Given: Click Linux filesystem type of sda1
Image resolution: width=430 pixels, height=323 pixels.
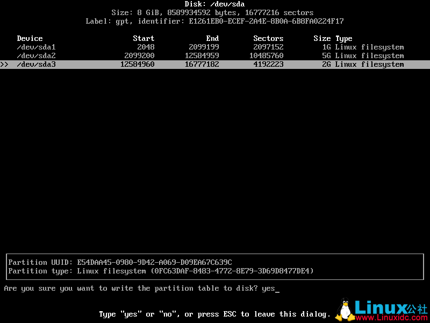Looking at the screenshot, I should point(369,47).
